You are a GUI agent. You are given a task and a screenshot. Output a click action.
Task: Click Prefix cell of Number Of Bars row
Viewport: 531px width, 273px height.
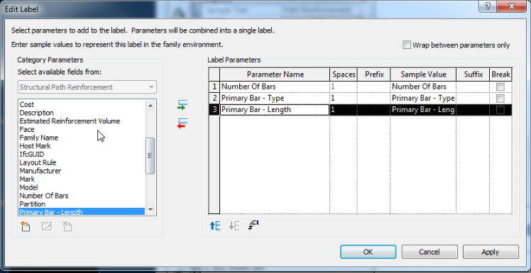373,87
